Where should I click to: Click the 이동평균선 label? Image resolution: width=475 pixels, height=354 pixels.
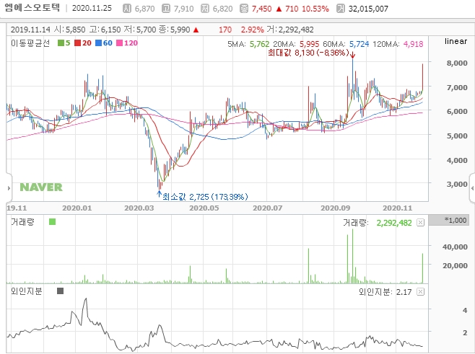click(x=30, y=43)
